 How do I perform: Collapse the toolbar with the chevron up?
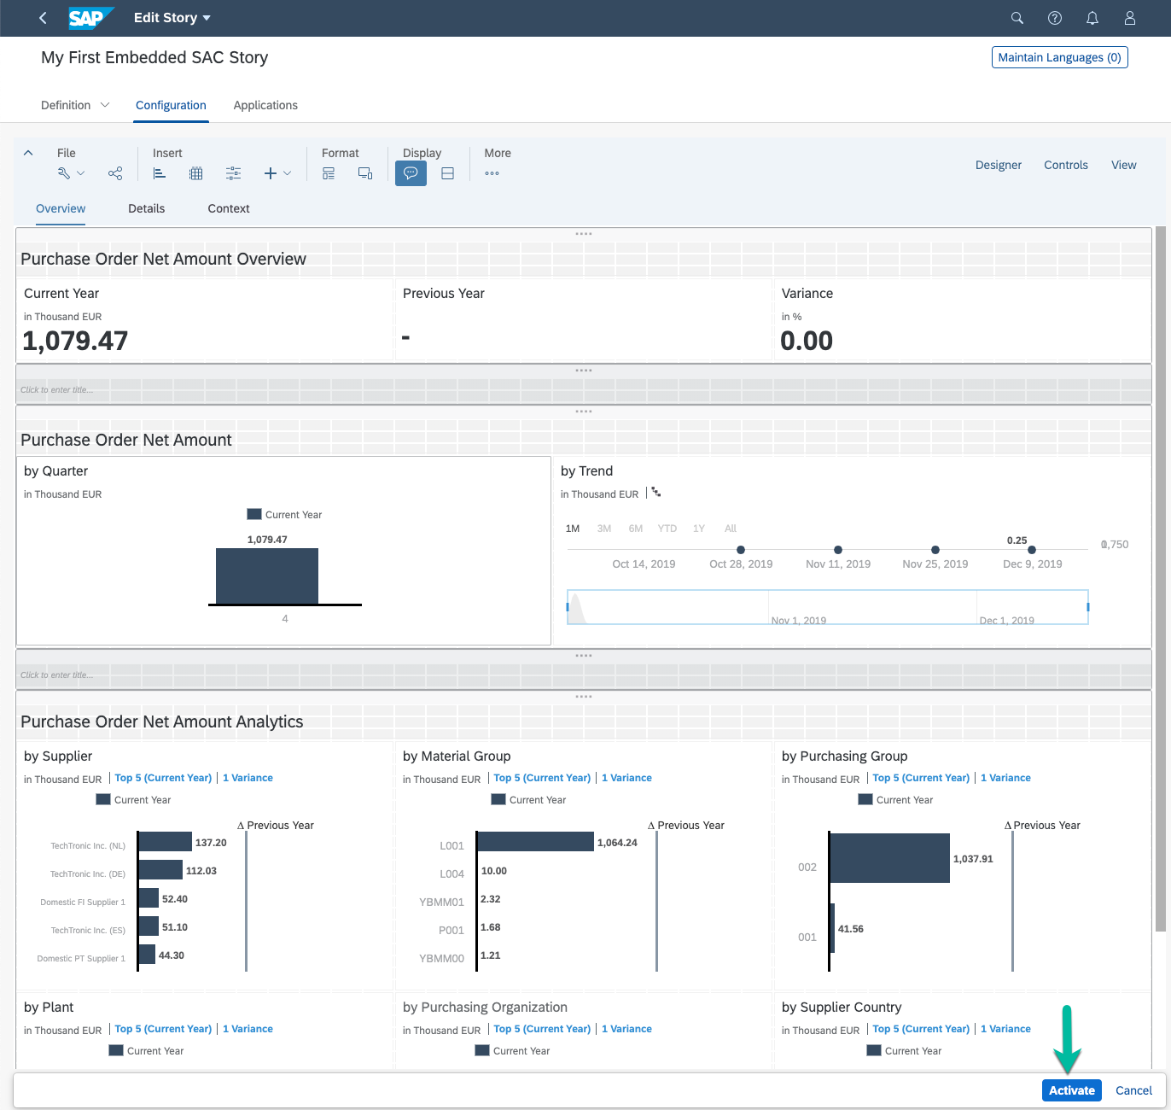click(28, 153)
